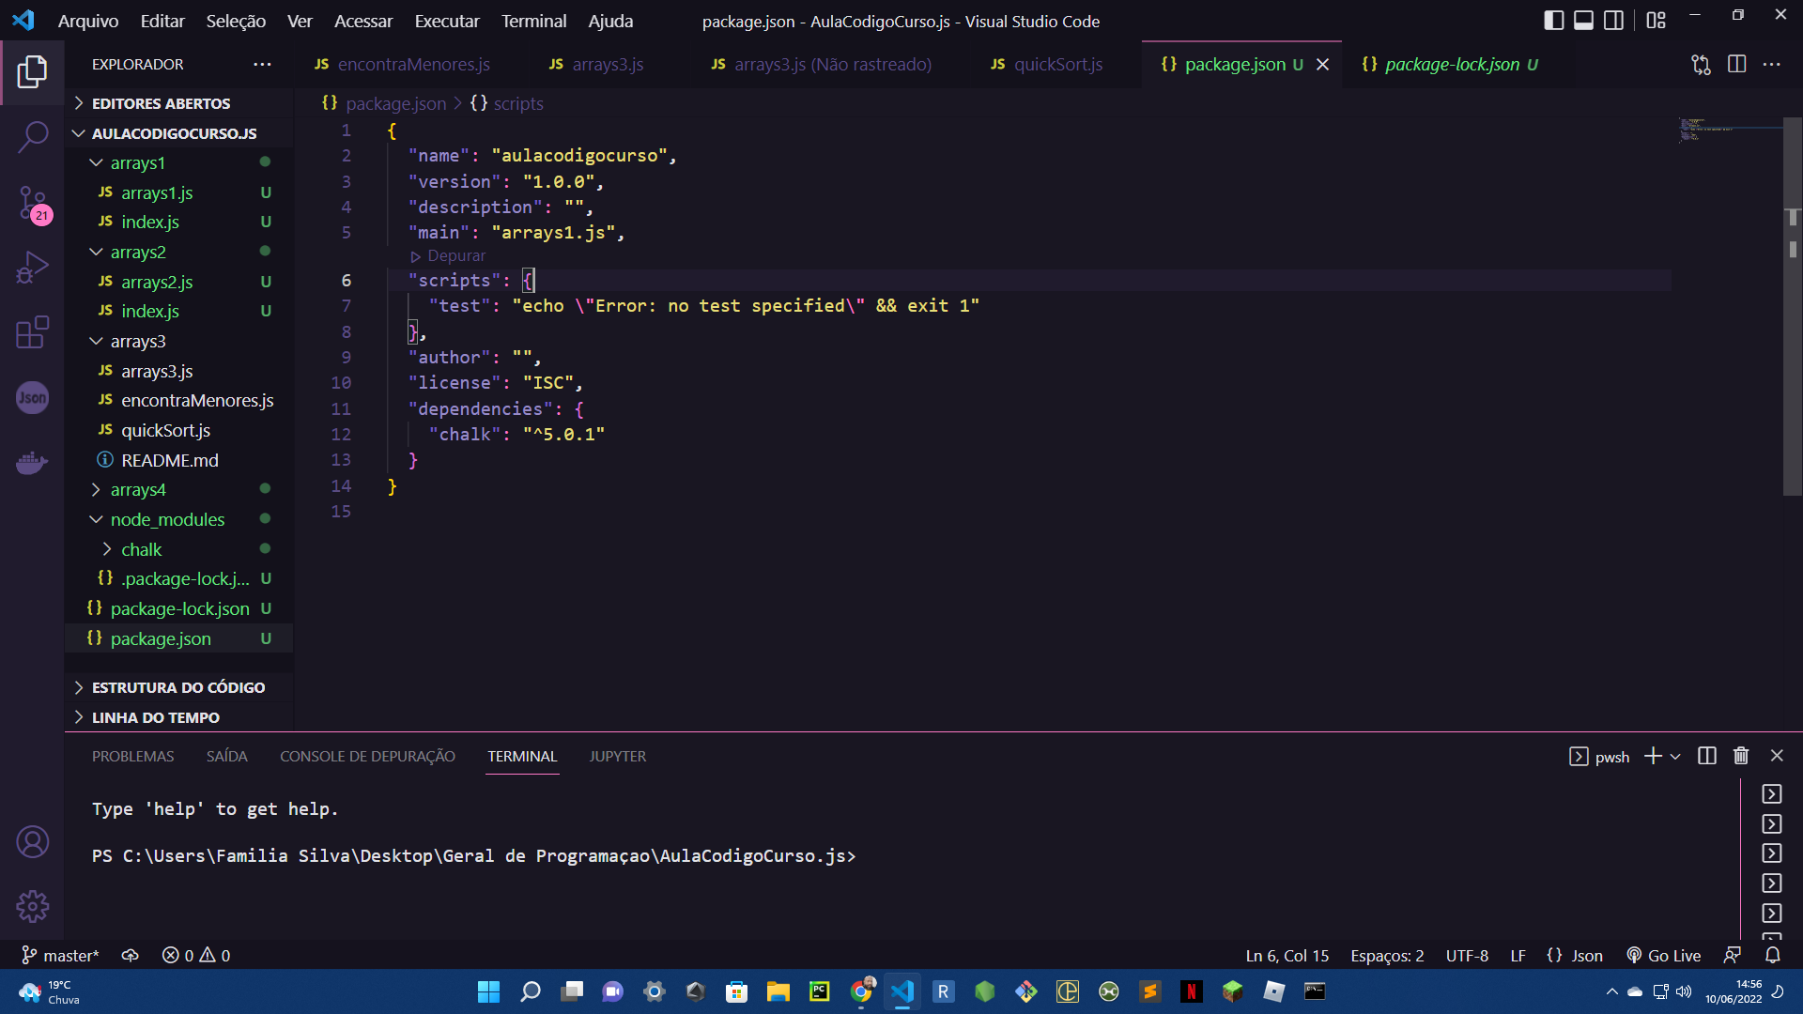The image size is (1803, 1014).
Task: Expand the chalk folder
Action: click(141, 550)
